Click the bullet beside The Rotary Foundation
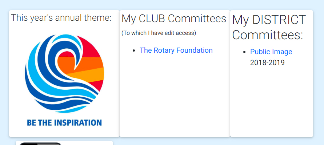The image size is (324, 145). 134,51
